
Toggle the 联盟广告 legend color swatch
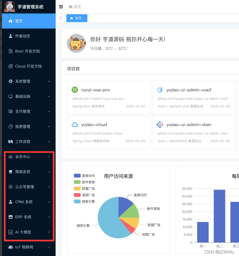(77, 189)
